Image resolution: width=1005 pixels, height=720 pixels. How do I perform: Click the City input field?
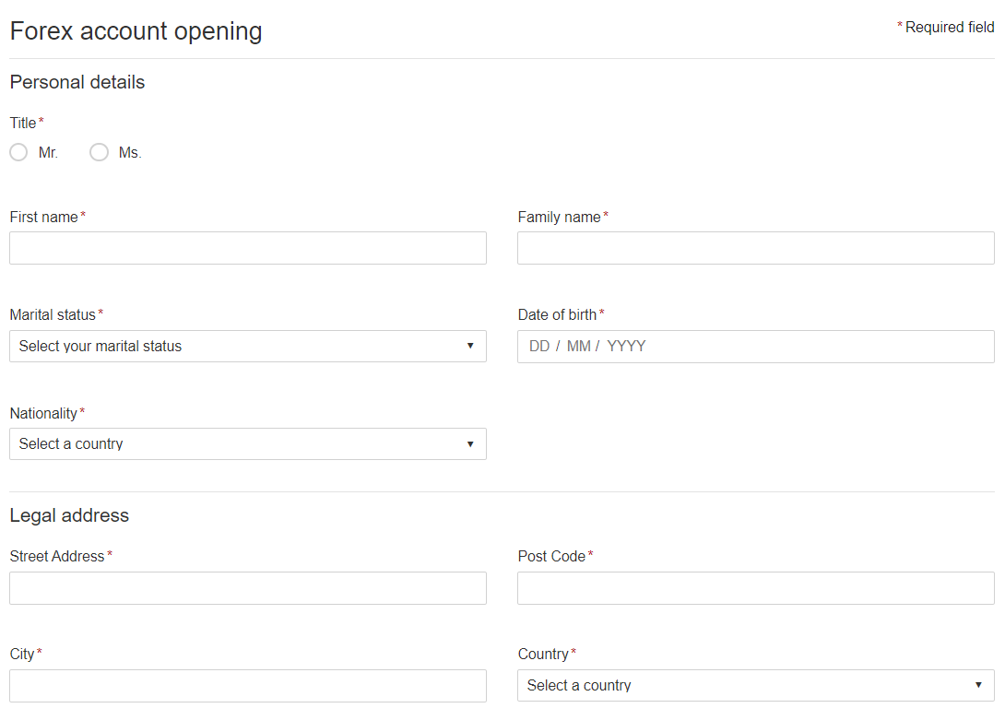pyautogui.click(x=248, y=686)
